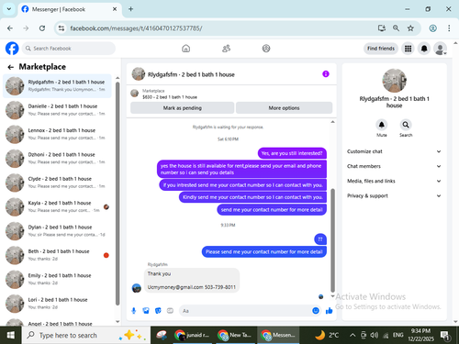Bookmark this page with star icon

410,28
